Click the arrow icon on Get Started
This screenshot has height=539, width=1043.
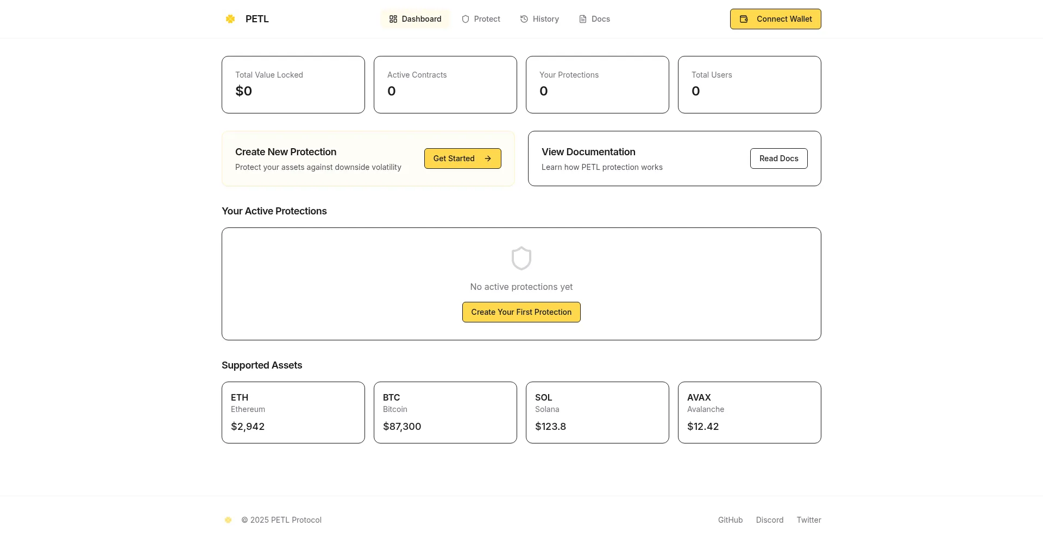(488, 158)
